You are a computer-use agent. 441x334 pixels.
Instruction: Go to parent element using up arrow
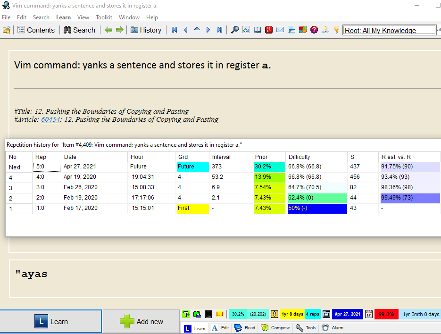coord(197,29)
